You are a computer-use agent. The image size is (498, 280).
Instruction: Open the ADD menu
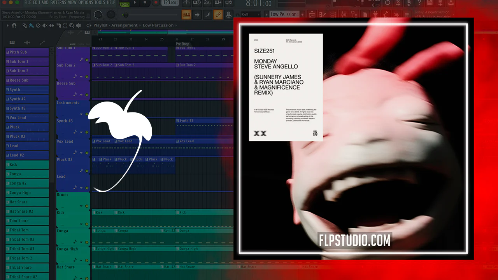45,3
